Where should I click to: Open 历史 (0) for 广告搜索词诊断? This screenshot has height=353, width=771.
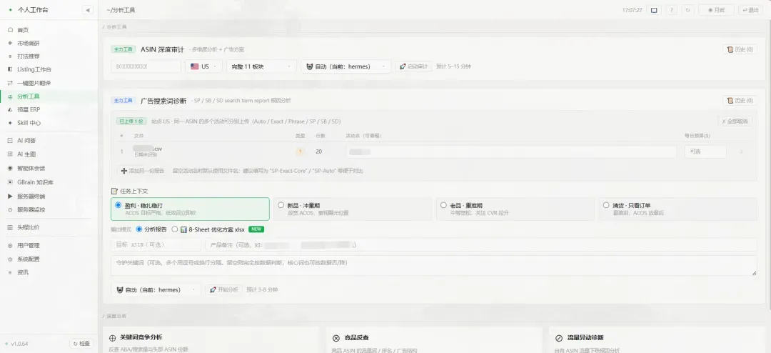tap(740, 101)
